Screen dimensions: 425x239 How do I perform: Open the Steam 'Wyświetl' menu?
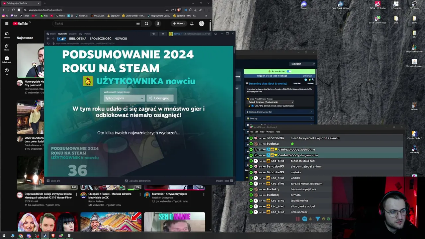pyautogui.click(x=62, y=34)
